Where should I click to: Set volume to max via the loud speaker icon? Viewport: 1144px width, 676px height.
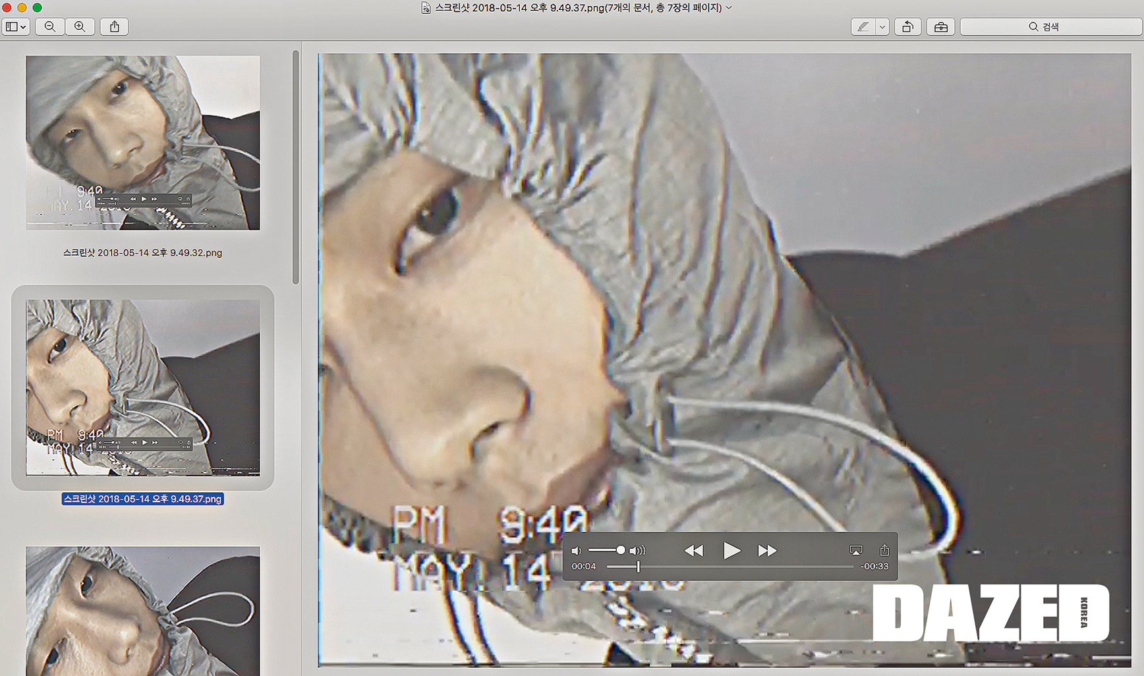point(637,551)
